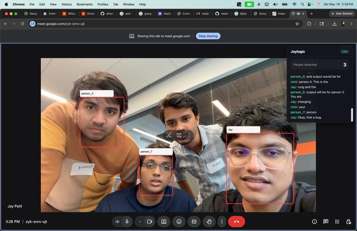Switch to the Whisp browser tab
Image resolution: width=357 pixels, height=231 pixels.
[69, 14]
